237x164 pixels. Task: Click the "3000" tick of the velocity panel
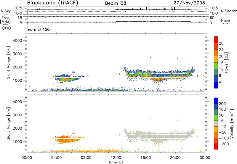17,115
